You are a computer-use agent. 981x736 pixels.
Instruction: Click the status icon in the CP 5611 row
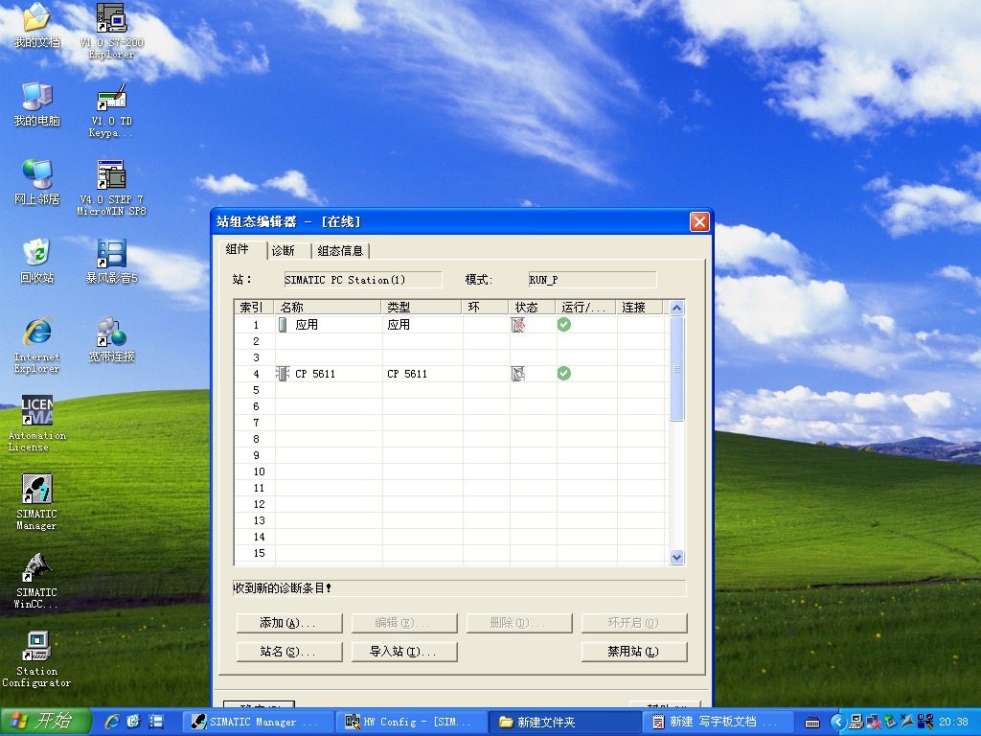(518, 374)
